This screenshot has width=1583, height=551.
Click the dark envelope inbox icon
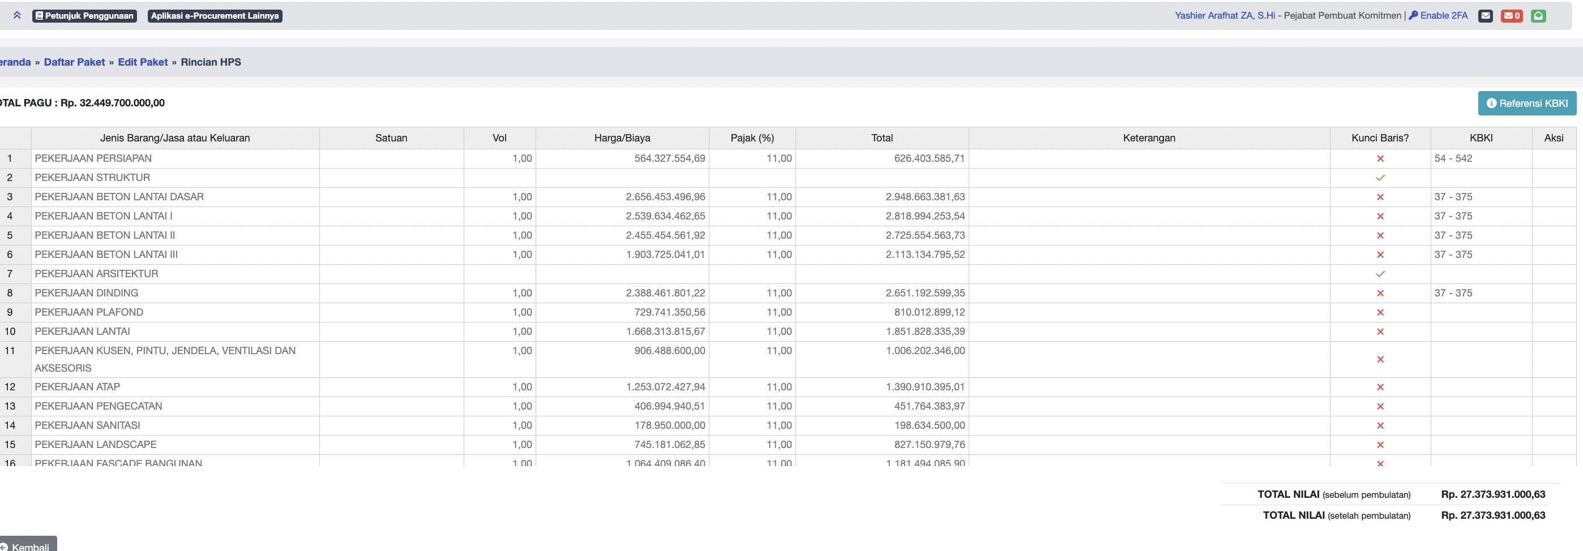[1485, 16]
